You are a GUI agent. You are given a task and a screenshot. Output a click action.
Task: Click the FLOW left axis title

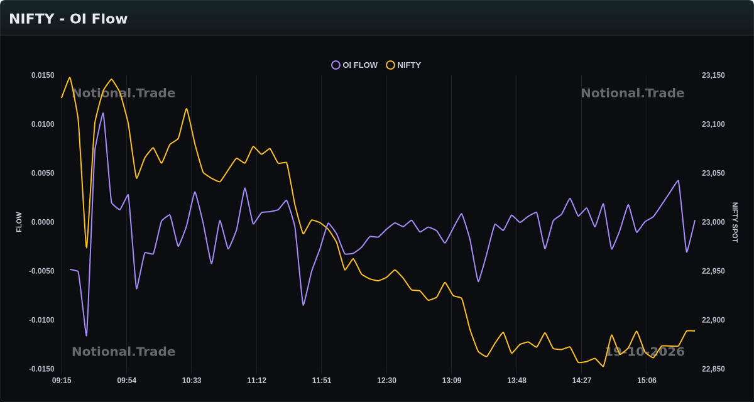click(19, 222)
